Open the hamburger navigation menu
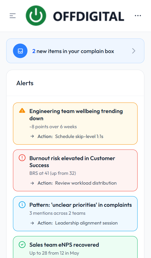Screen dimensions: 151x258 coord(12,15)
